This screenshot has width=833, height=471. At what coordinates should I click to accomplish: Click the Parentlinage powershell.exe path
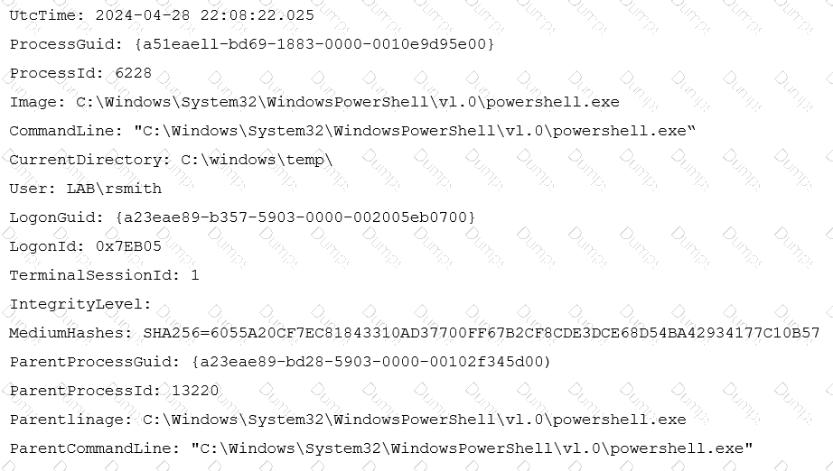click(x=415, y=420)
